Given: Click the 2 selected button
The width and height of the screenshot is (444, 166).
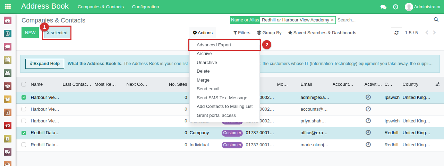Looking at the screenshot, I should click(x=57, y=33).
